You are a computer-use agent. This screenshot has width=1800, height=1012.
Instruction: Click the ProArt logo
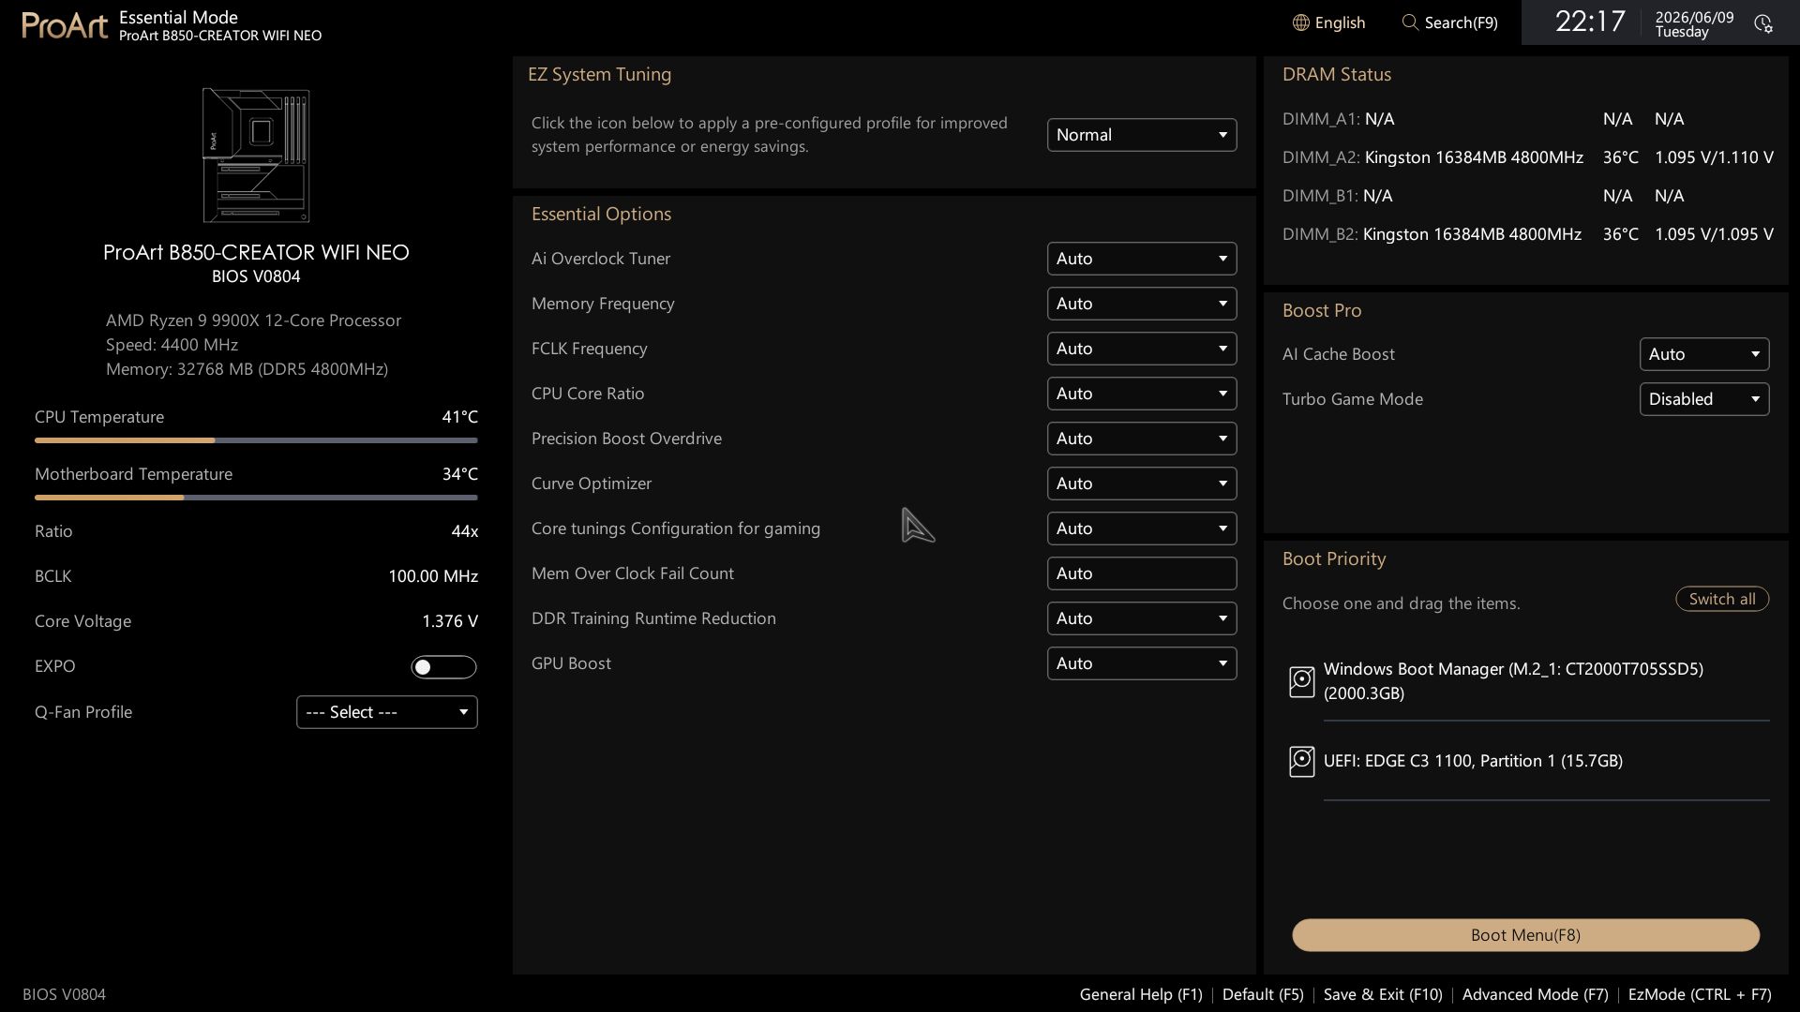(x=65, y=25)
